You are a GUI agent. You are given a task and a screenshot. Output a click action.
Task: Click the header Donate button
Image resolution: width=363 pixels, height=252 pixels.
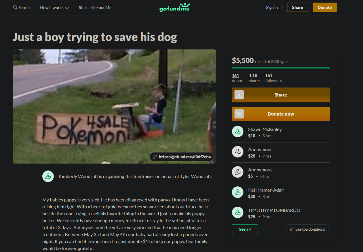pyautogui.click(x=324, y=8)
